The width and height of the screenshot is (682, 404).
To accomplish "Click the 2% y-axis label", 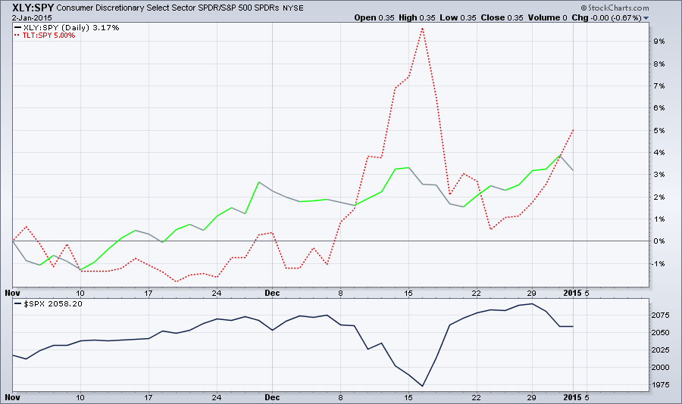I will pos(659,197).
